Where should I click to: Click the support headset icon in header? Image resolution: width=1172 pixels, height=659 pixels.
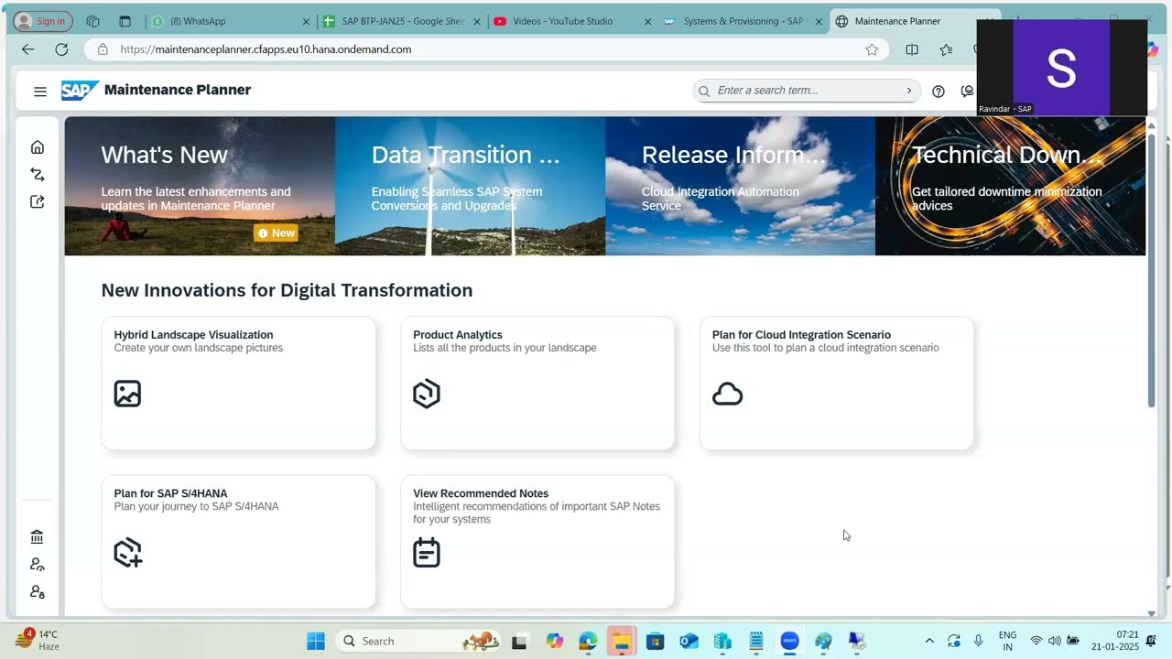(967, 91)
